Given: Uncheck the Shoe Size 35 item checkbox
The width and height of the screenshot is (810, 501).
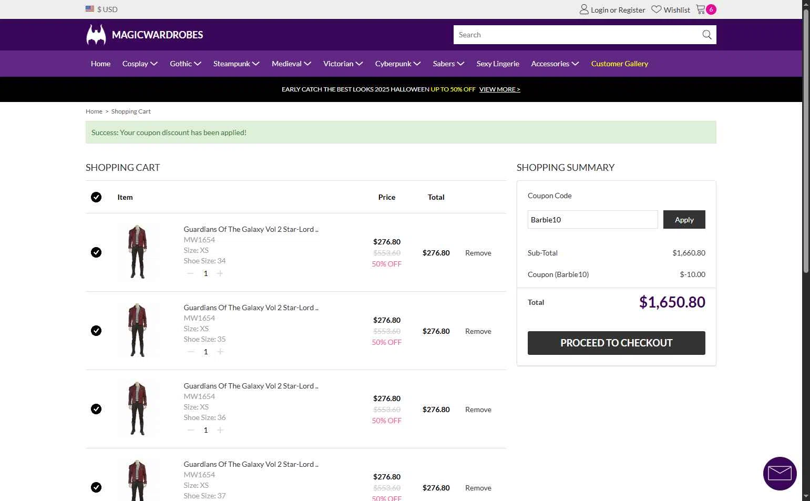Looking at the screenshot, I should (96, 331).
